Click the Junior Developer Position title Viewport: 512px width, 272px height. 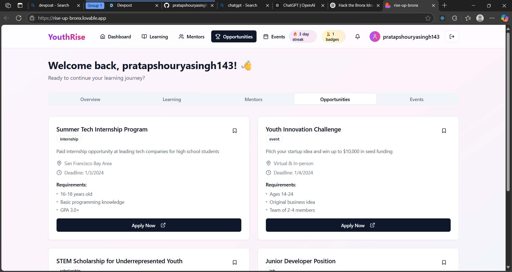[301, 261]
